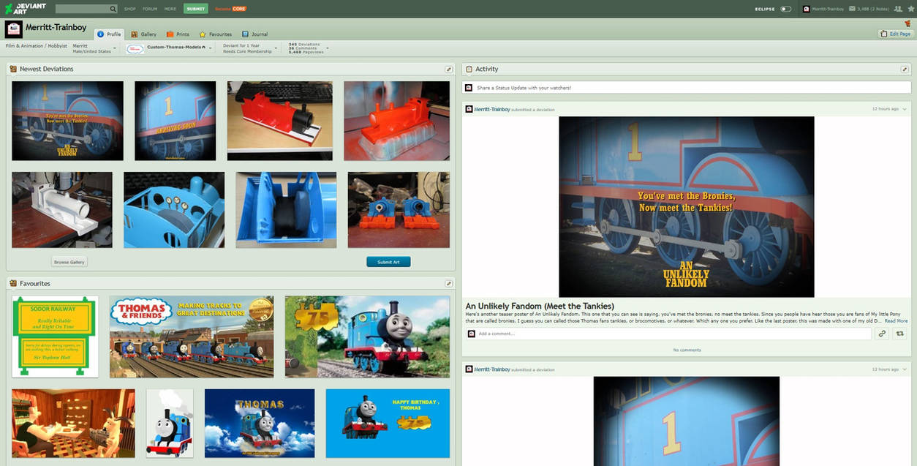This screenshot has width=917, height=466.
Task: Toggle the ECLIPSE switch
Action: [x=785, y=9]
